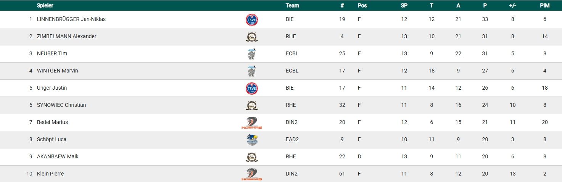562x182 pixels.
Task: Click the ECBL logo next to Neuber Tim
Action: (252, 54)
